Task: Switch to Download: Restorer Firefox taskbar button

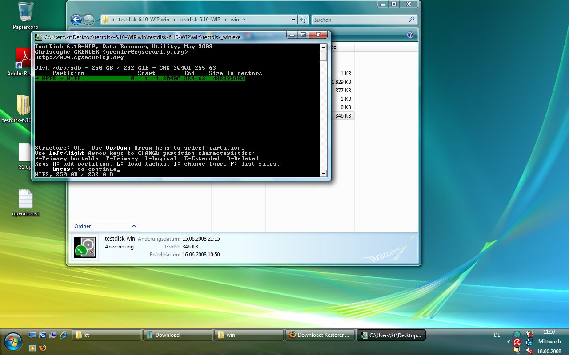Action: point(320,335)
